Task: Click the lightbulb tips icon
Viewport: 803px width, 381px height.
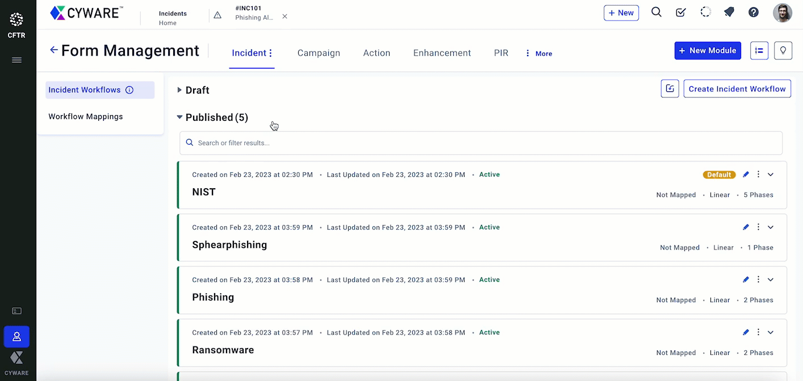Action: 783,50
